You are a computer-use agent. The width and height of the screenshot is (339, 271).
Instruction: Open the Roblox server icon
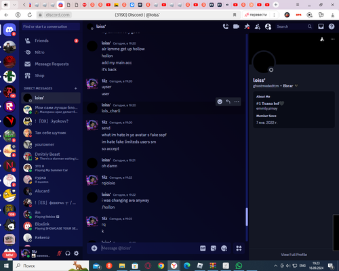(9, 106)
